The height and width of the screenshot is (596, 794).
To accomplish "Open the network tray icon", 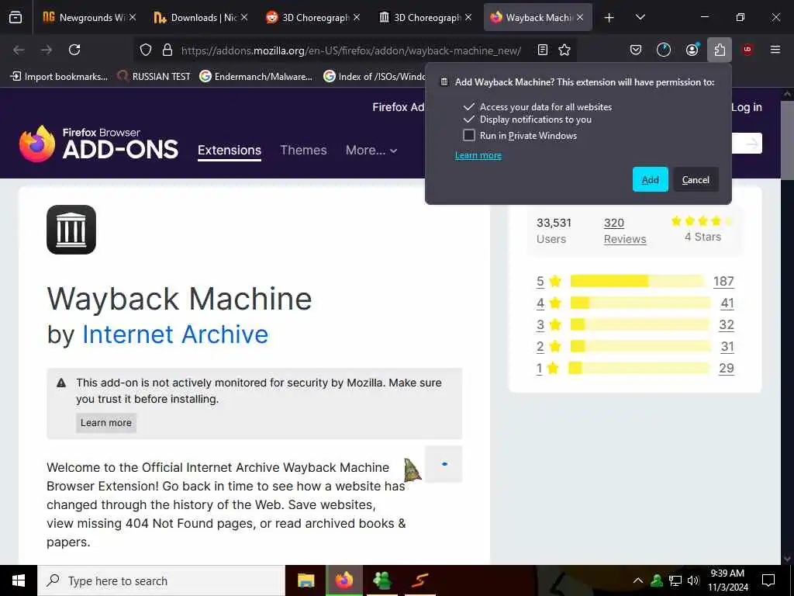I will [x=675, y=580].
